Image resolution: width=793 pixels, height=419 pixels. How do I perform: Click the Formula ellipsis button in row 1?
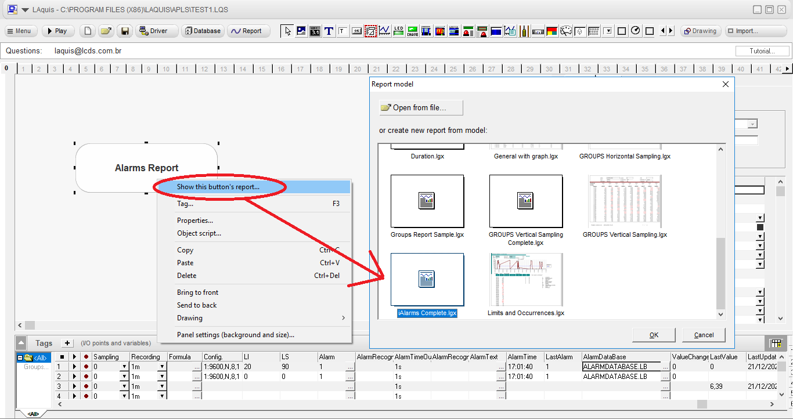pos(197,367)
